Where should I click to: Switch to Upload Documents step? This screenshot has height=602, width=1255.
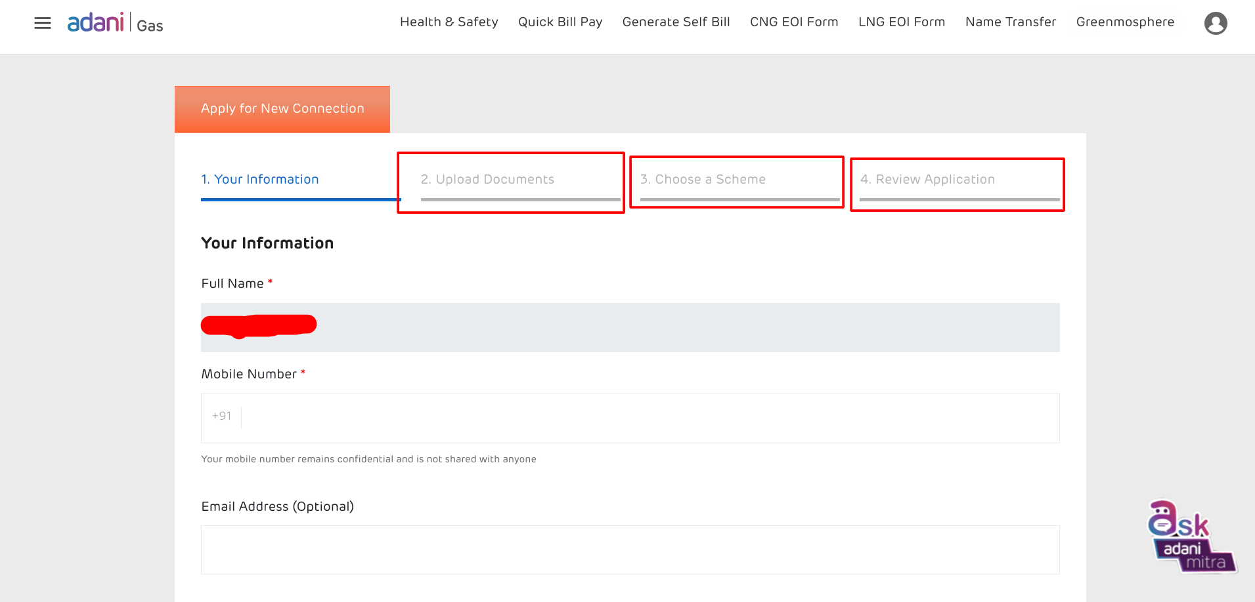[487, 180]
